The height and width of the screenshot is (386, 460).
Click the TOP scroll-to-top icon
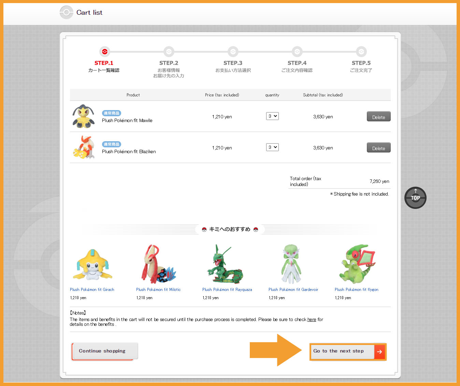[415, 198]
